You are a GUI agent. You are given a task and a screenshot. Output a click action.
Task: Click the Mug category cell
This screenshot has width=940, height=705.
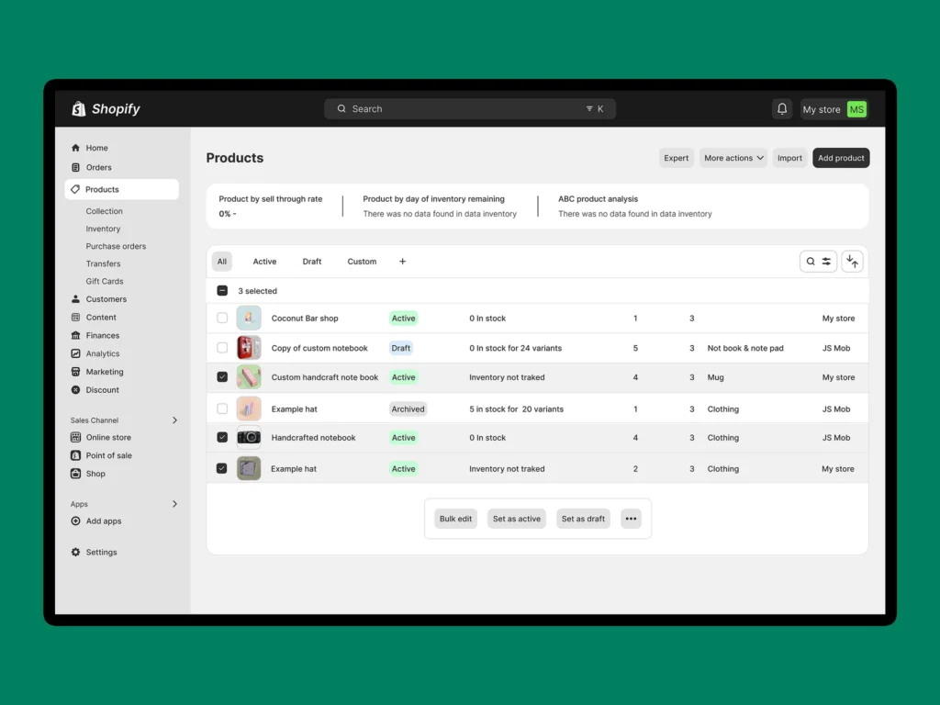point(716,377)
